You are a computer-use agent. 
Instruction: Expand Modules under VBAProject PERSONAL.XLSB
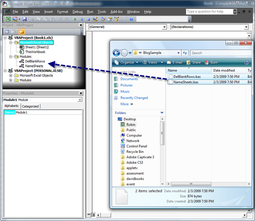(x=11, y=80)
